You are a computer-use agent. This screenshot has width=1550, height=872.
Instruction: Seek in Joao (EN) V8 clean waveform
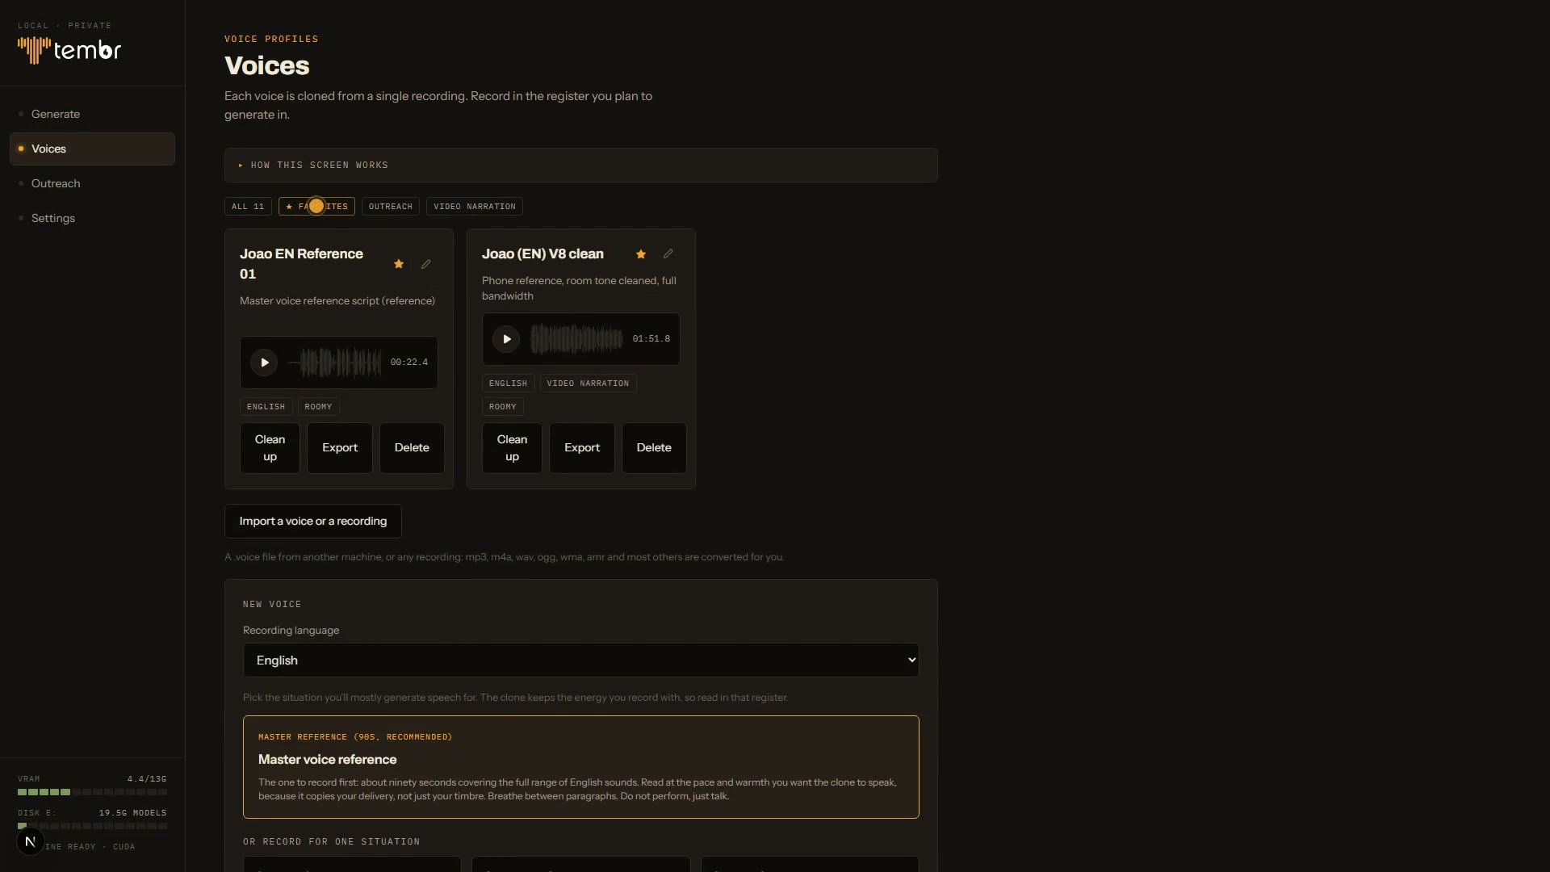(x=576, y=339)
